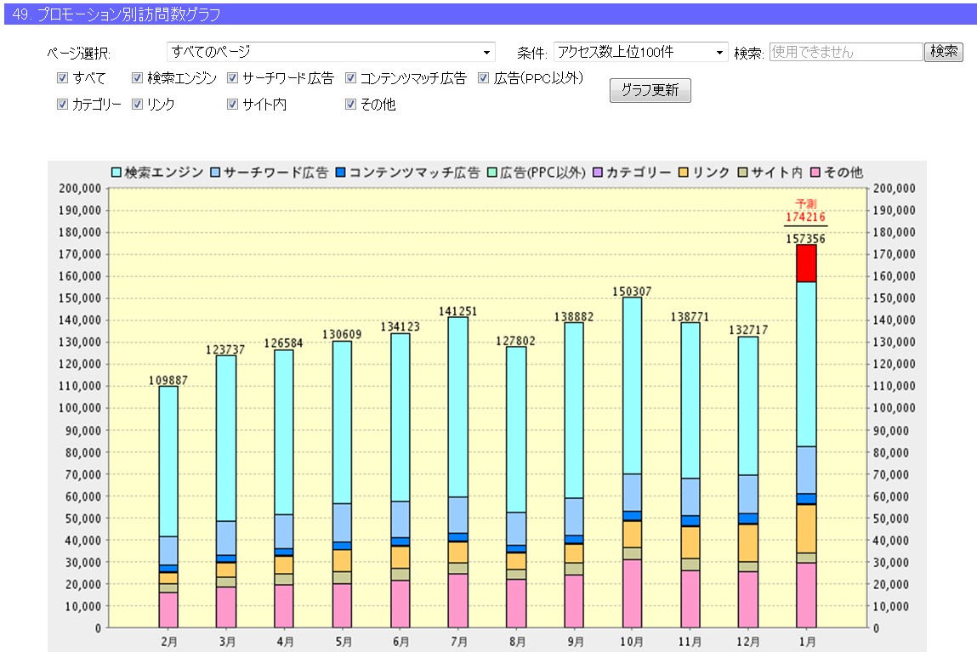Expand the 条件 アクセス数上位100件 dropdown
Viewport: 977px width, 652px height.
tap(640, 52)
